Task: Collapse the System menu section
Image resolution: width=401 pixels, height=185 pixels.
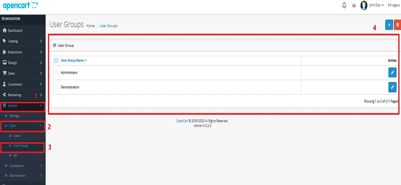Action: tap(22, 106)
